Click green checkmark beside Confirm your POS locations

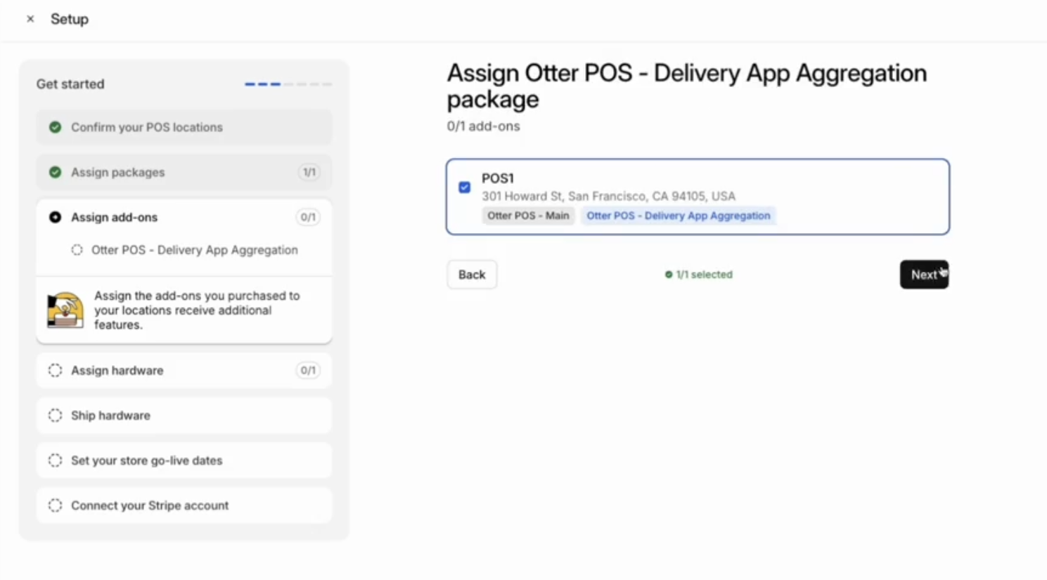pyautogui.click(x=55, y=127)
